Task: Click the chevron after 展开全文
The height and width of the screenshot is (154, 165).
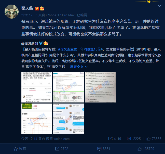Action: click(86, 67)
